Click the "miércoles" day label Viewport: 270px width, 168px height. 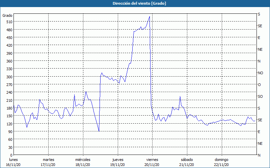pos(83,160)
